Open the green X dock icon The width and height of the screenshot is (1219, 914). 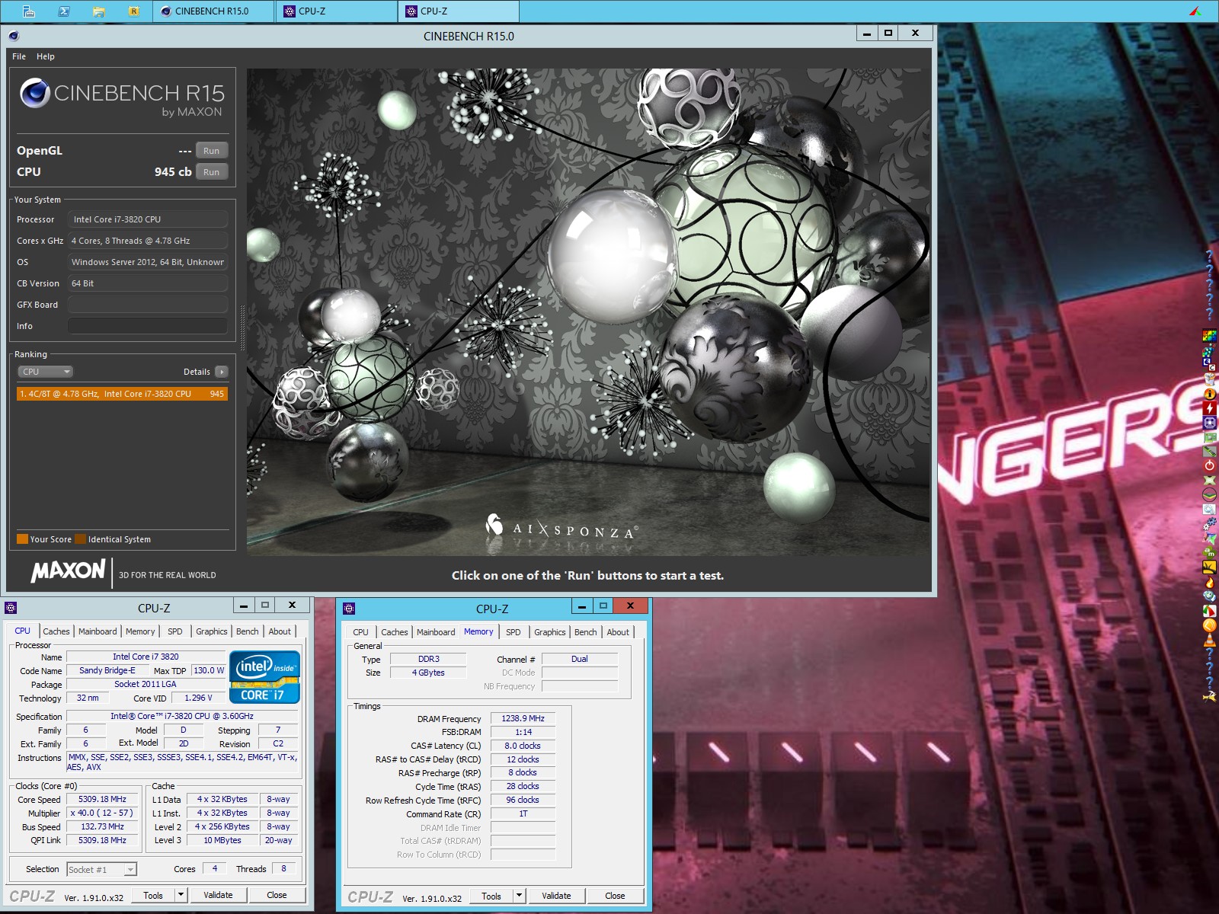tap(1210, 480)
